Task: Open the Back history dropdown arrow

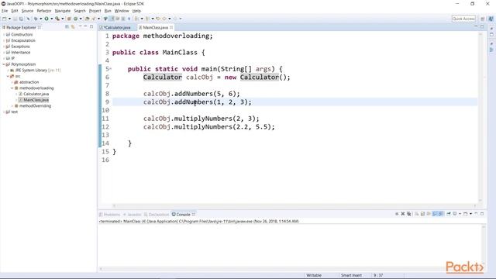Action: [x=170, y=19]
